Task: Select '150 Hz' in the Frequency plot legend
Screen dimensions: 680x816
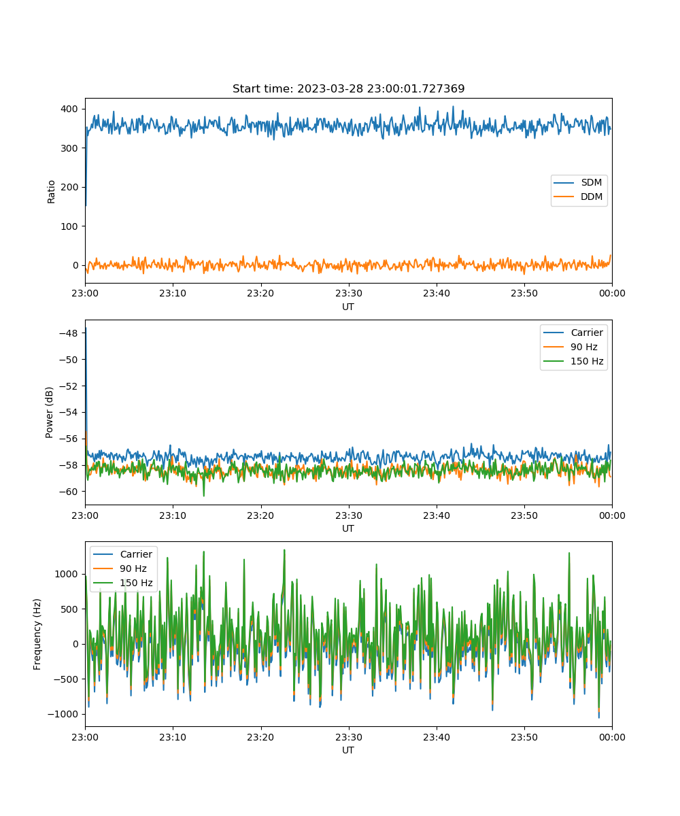Action: pos(136,583)
